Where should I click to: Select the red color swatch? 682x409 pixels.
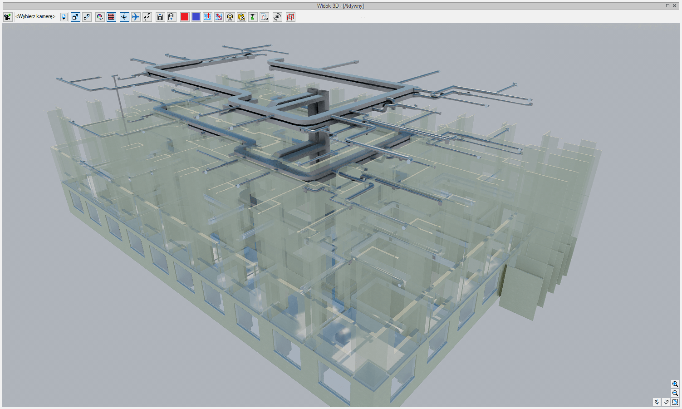click(x=185, y=17)
